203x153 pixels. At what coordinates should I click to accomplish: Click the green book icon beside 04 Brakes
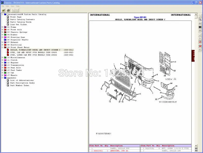[5, 35]
